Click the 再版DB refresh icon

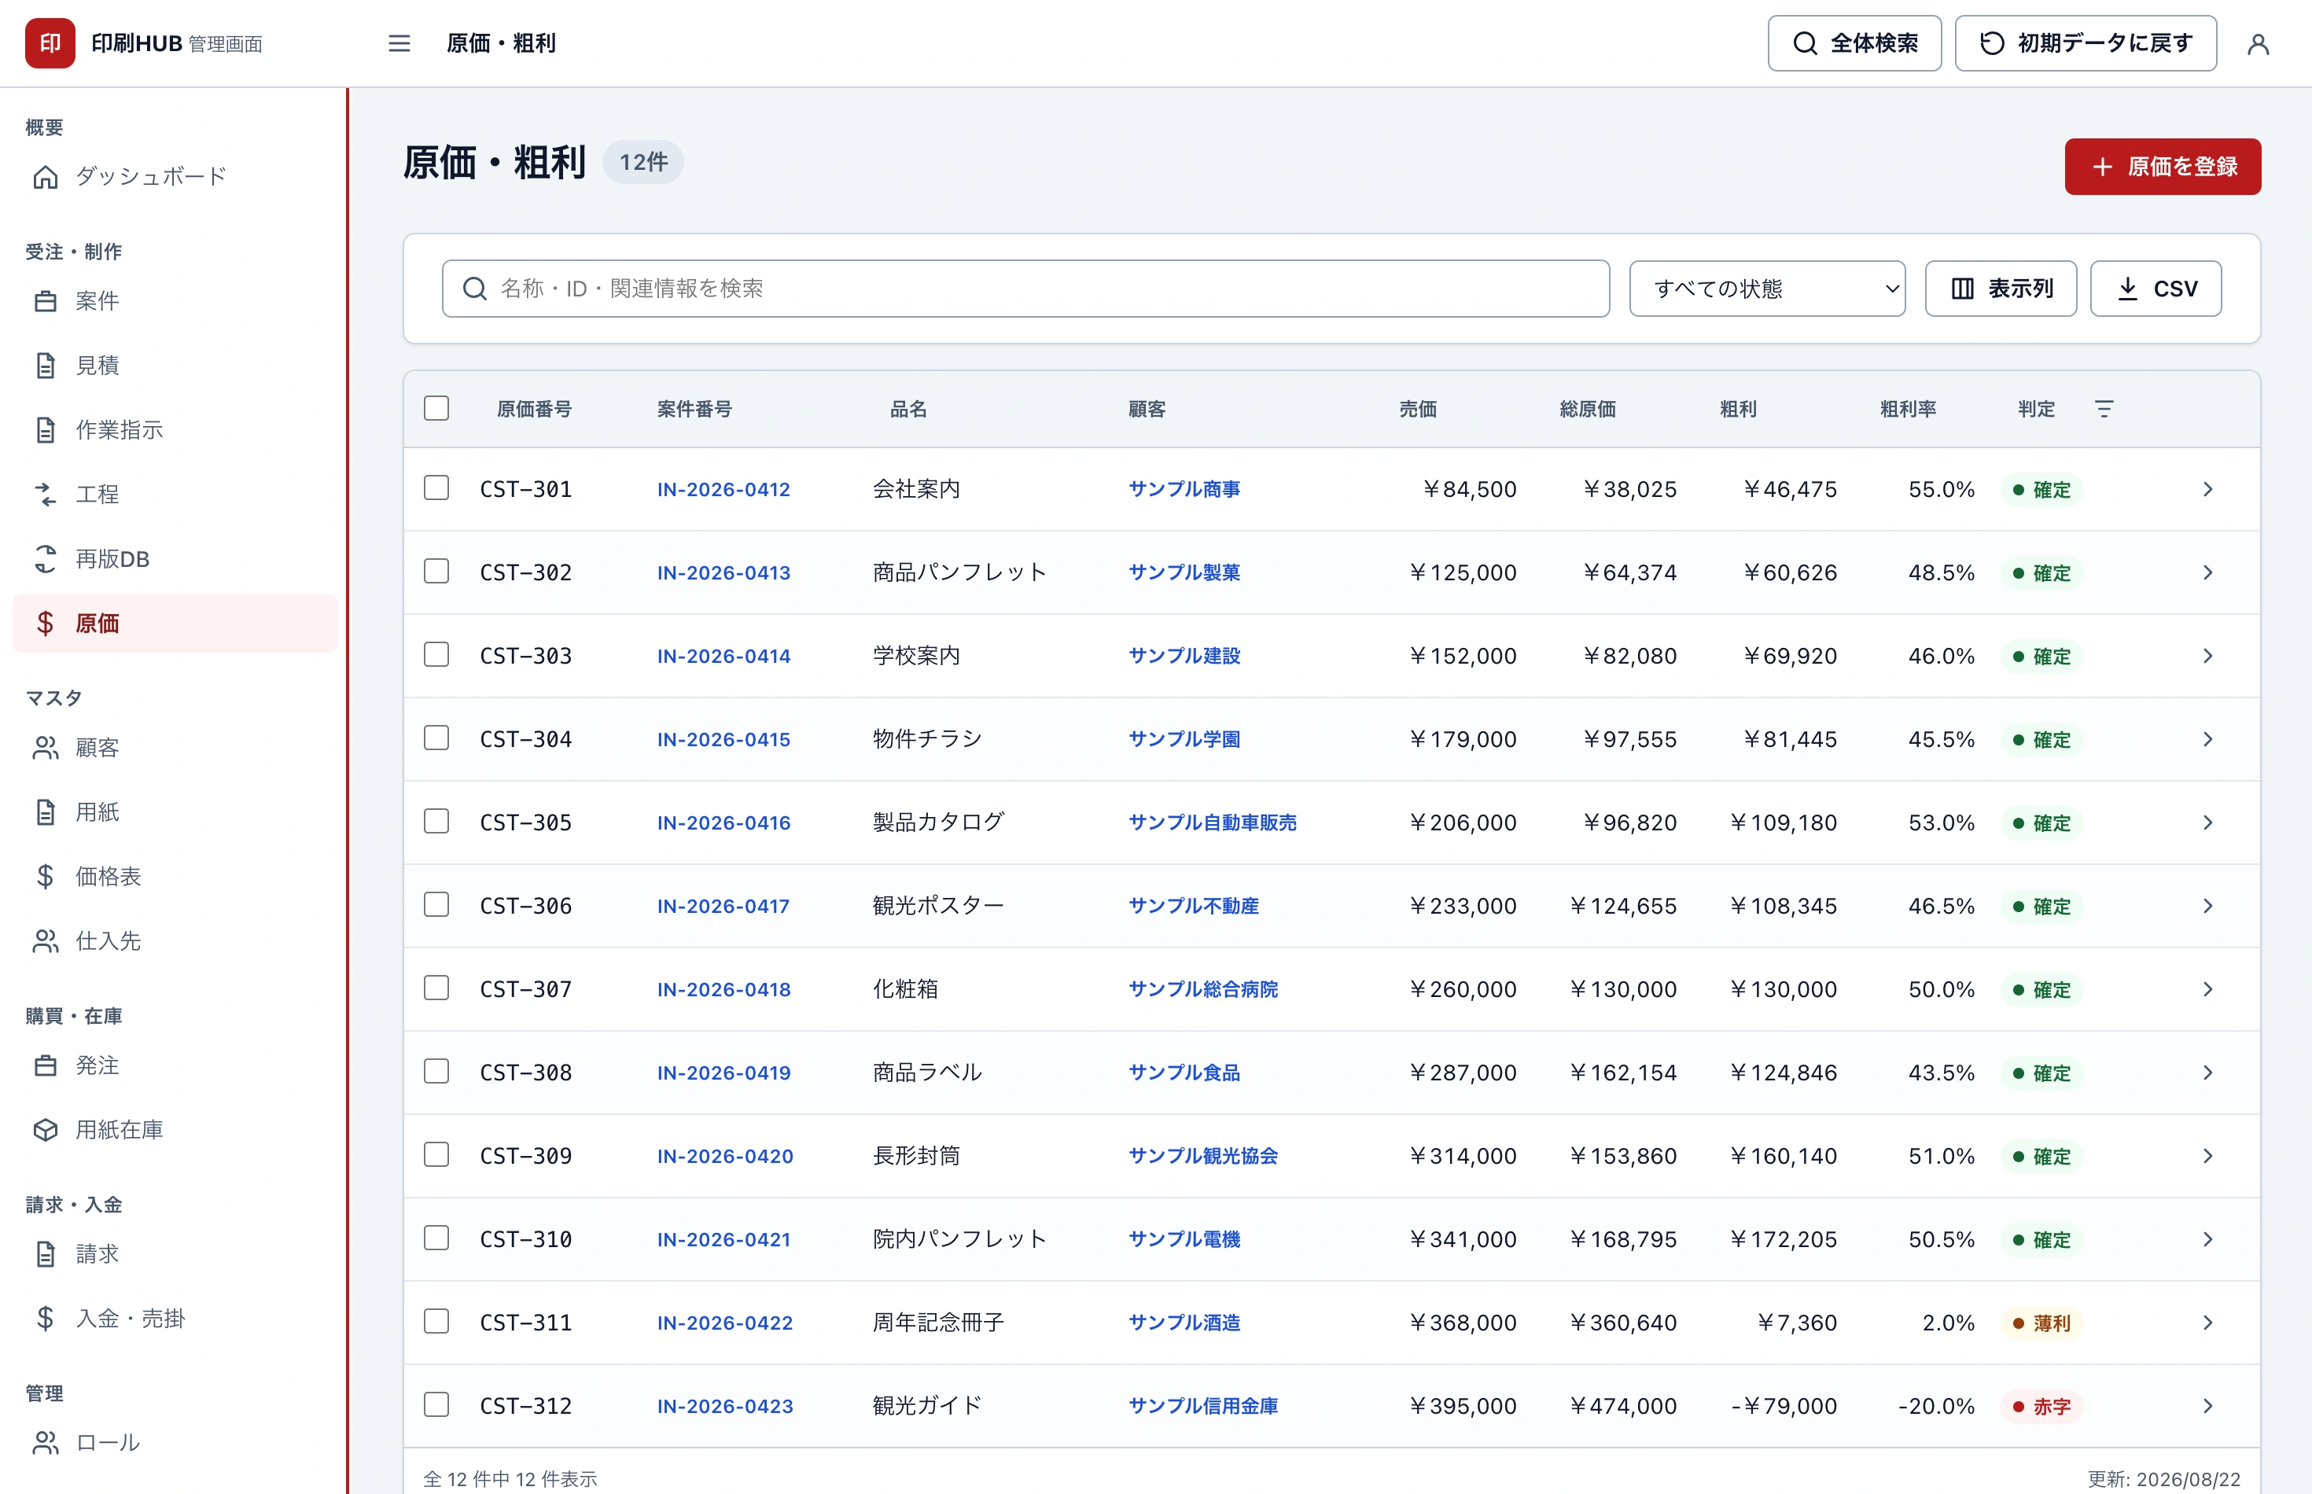pos(46,559)
